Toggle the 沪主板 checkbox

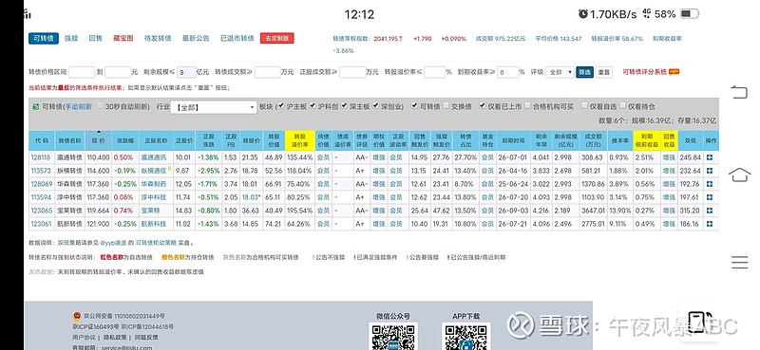(x=280, y=106)
